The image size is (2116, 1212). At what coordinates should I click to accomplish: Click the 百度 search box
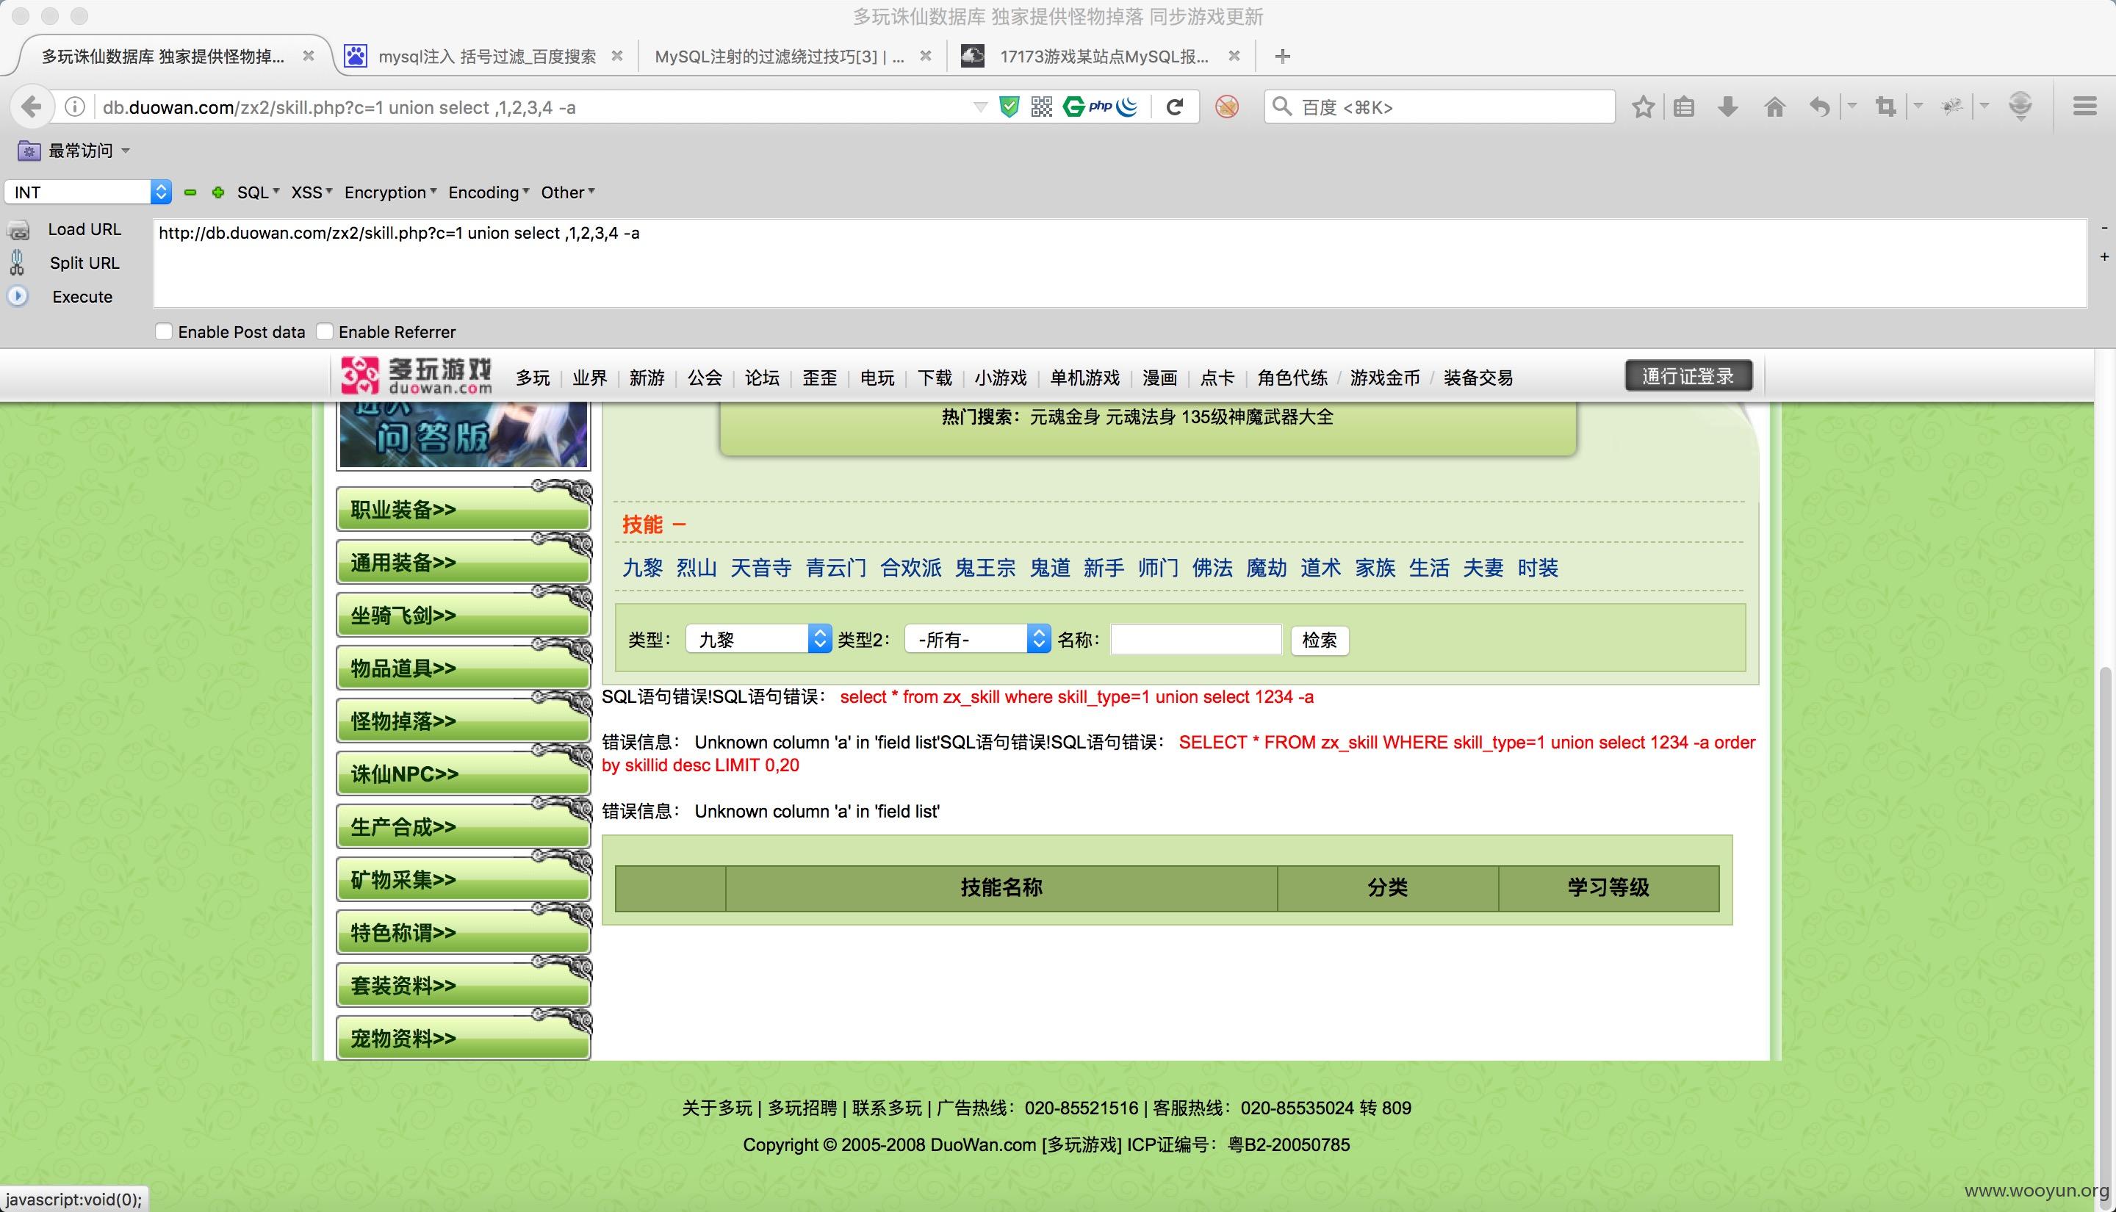tap(1439, 107)
